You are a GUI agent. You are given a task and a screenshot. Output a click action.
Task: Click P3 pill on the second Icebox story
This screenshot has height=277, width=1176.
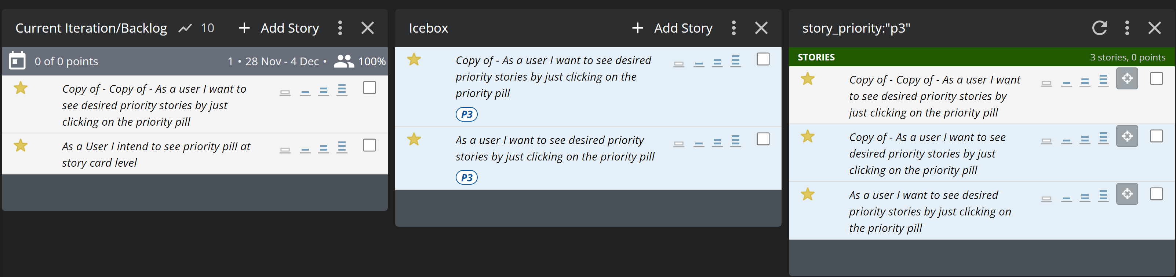[467, 178]
